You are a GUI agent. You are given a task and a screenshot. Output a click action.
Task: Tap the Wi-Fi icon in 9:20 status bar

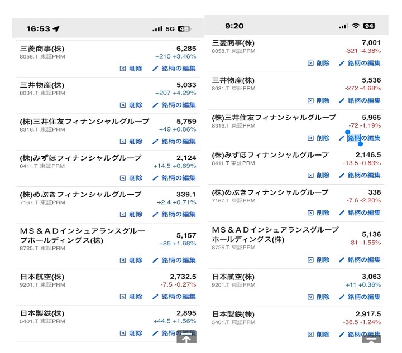pyautogui.click(x=356, y=26)
